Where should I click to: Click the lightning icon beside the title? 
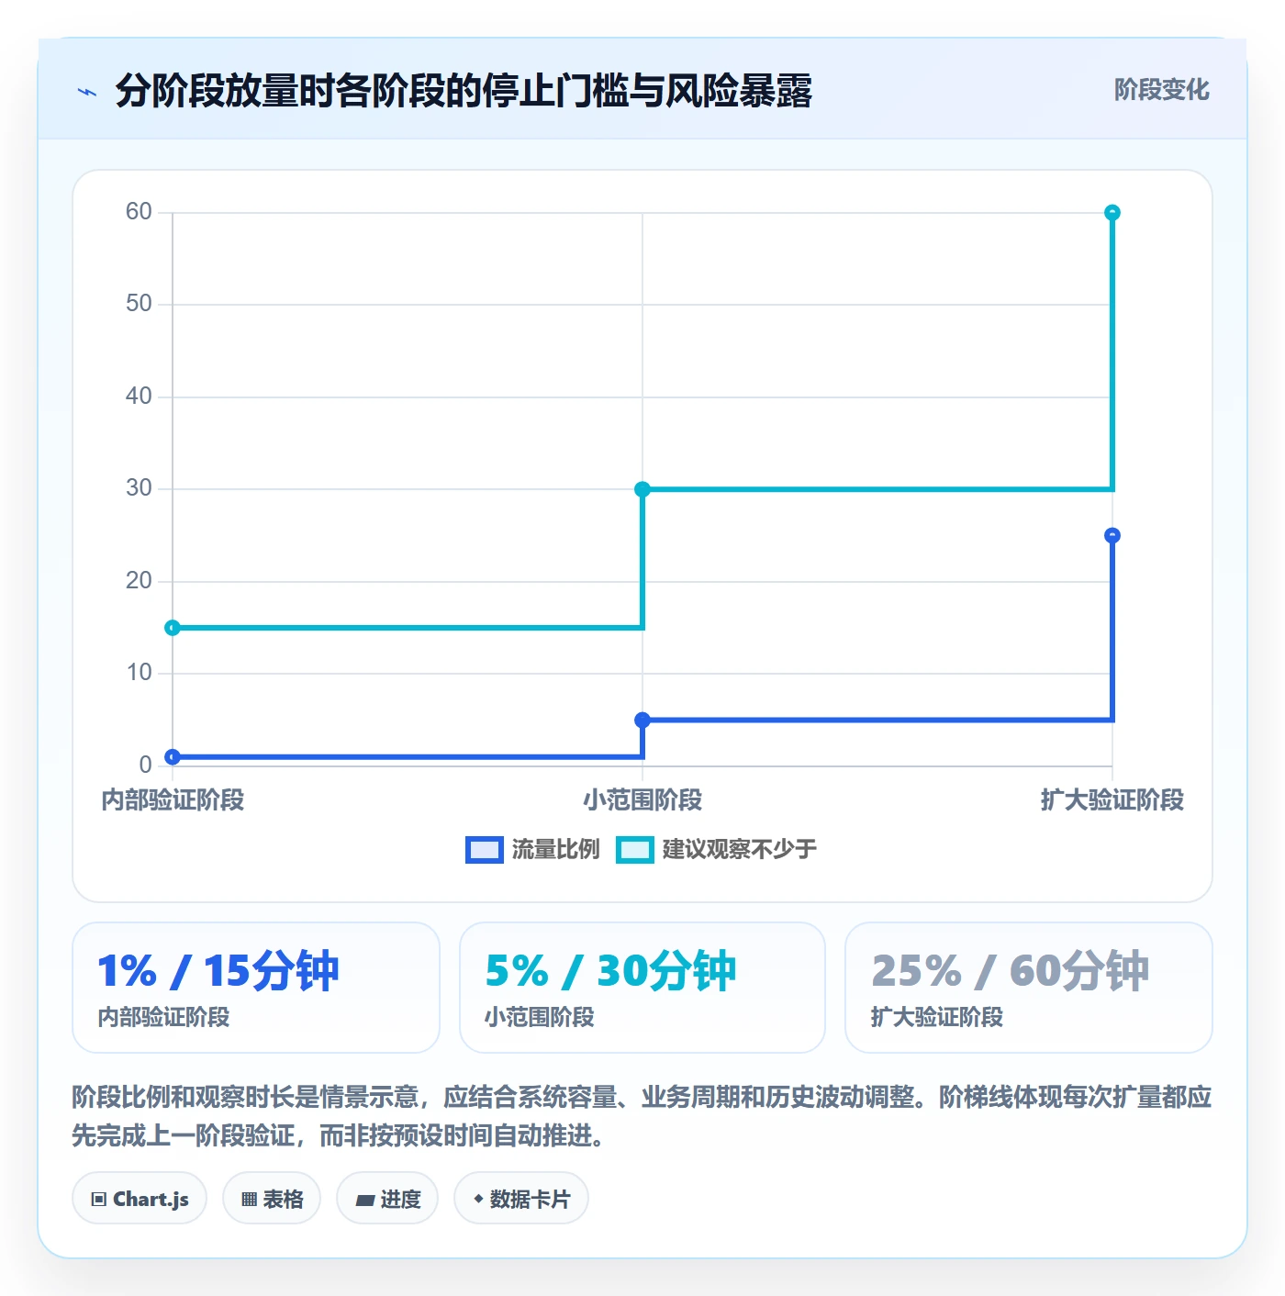tap(87, 91)
